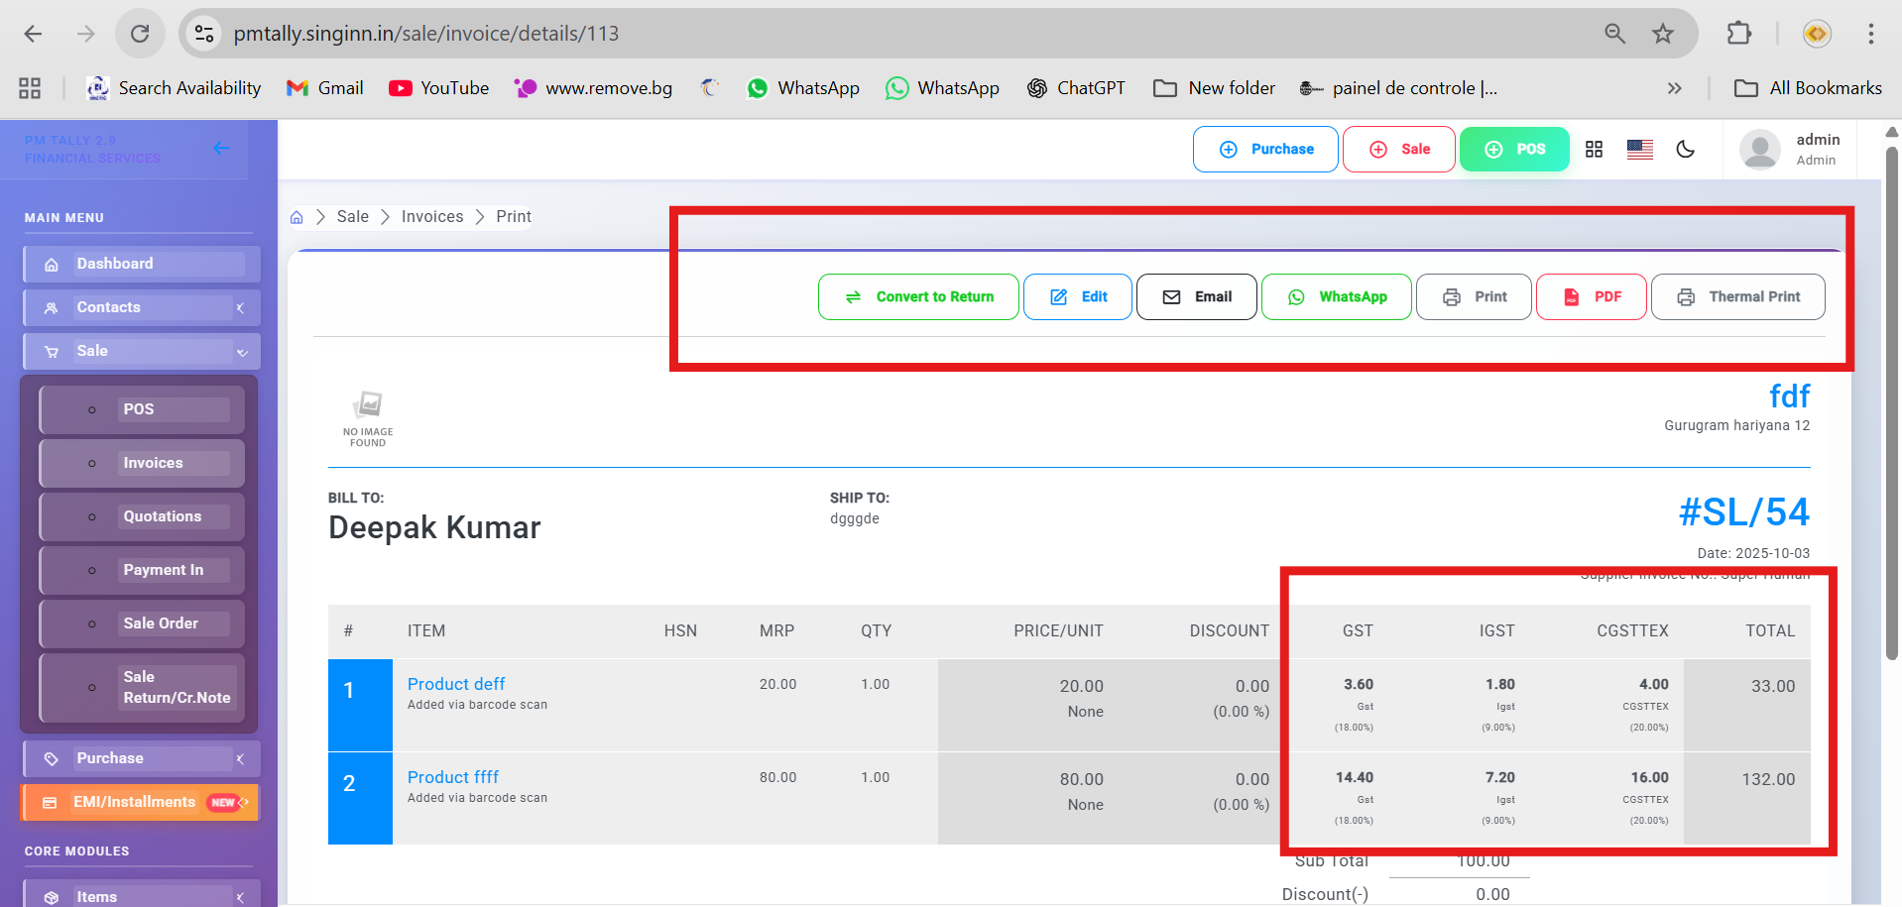Click the page vertical scrollbar
The width and height of the screenshot is (1902, 907).
click(x=1891, y=397)
